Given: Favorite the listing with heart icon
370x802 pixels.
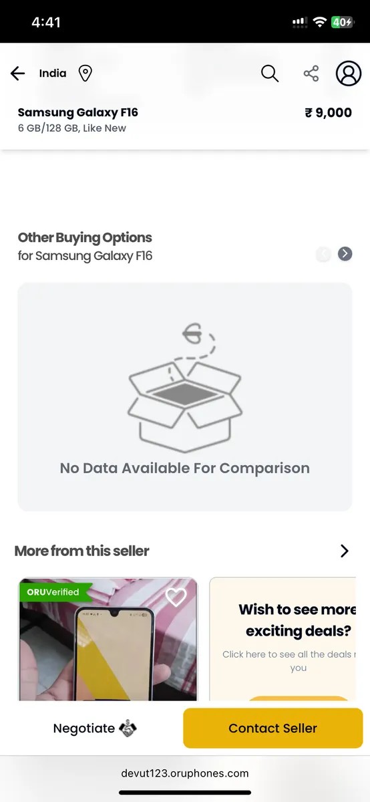Looking at the screenshot, I should tap(176, 597).
